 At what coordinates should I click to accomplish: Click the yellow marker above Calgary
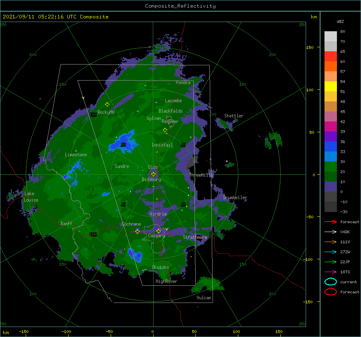point(158,231)
